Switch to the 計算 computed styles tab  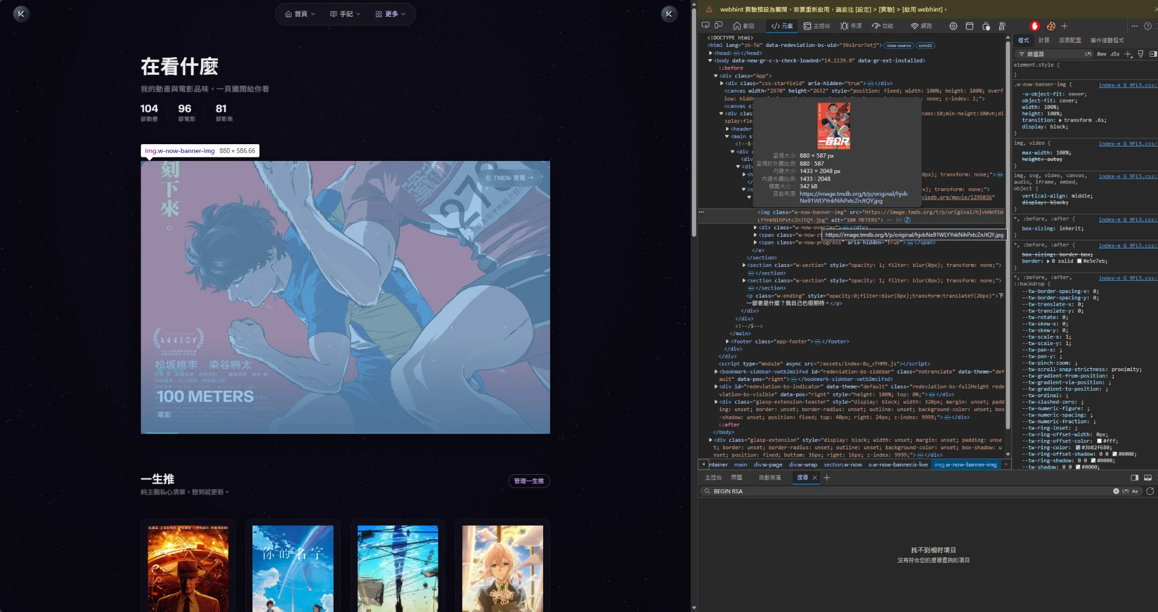1044,40
